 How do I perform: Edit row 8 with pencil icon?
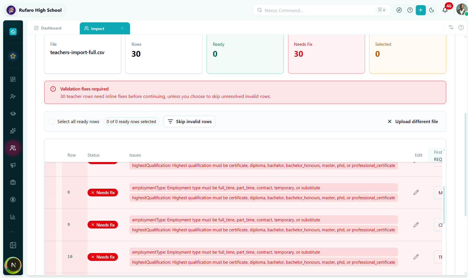[x=416, y=192]
